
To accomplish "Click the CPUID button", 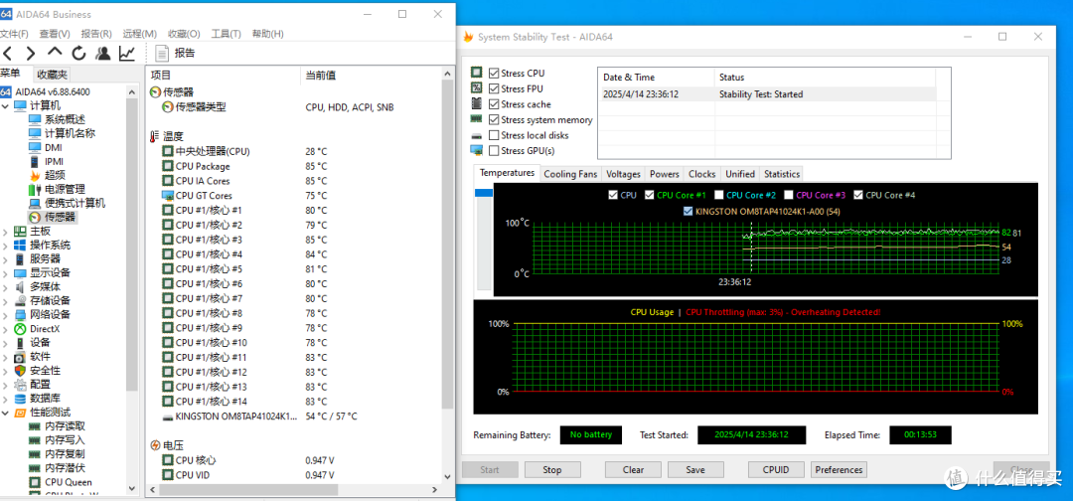I will 777,470.
